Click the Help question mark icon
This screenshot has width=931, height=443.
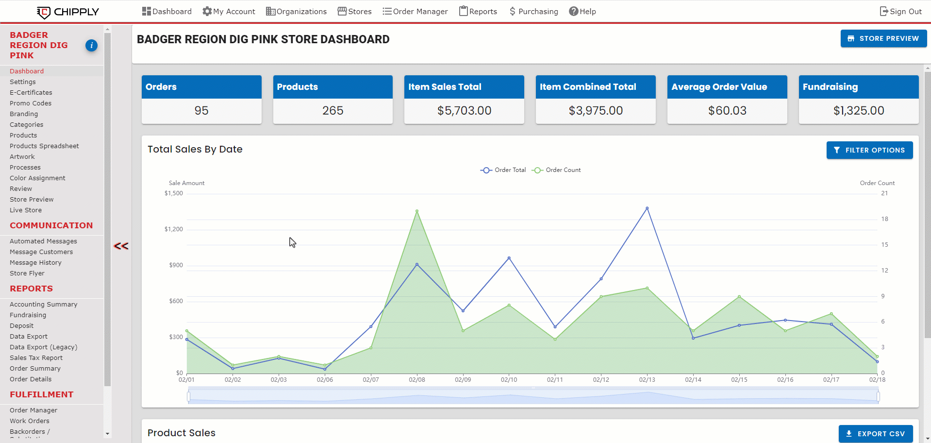(x=574, y=11)
